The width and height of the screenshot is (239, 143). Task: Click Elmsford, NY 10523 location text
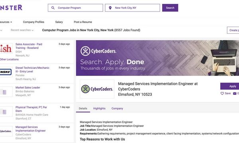click(x=135, y=95)
